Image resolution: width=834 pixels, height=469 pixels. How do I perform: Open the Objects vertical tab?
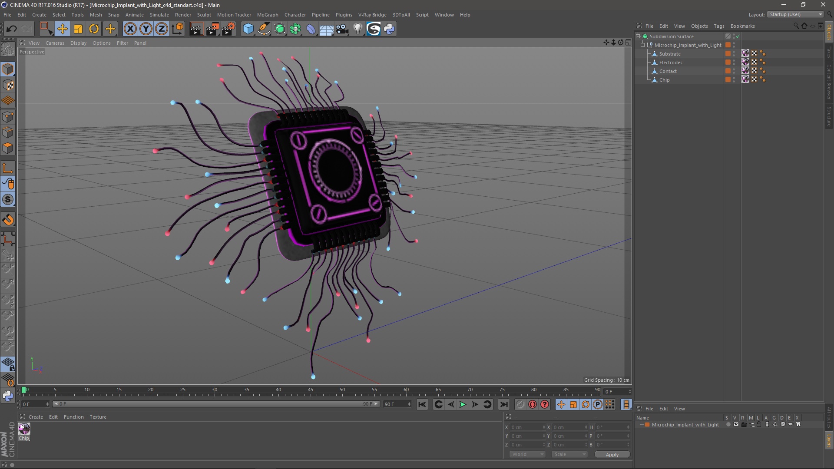coord(829,33)
